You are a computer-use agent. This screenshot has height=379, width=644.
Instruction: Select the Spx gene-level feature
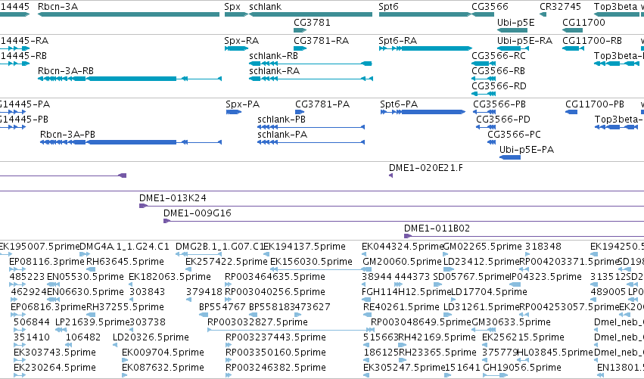coord(236,14)
